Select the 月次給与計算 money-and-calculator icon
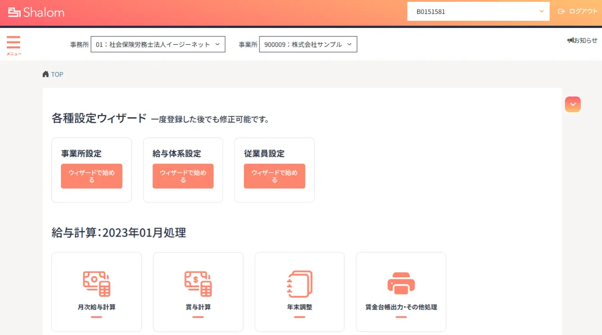This screenshot has width=602, height=335. click(x=96, y=283)
